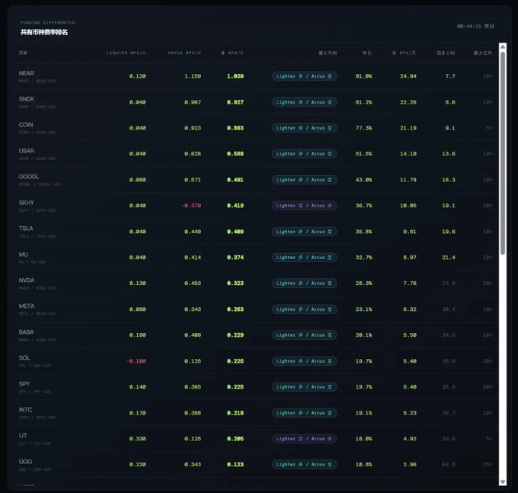Screen dimensions: 518x493
Task: Click the negative -0.379 Arcus value
Action: [x=191, y=206]
